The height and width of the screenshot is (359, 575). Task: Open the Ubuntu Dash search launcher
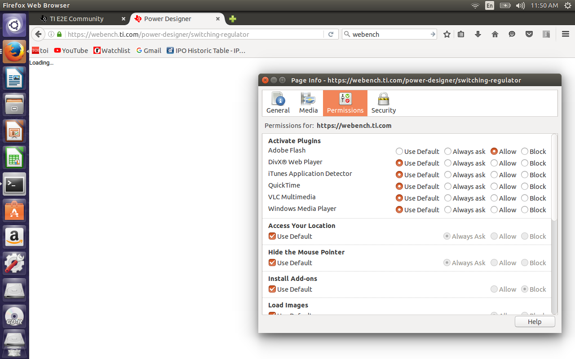tap(14, 25)
